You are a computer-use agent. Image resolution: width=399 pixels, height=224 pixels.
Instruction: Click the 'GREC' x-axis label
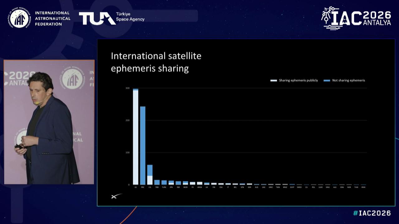271,187
